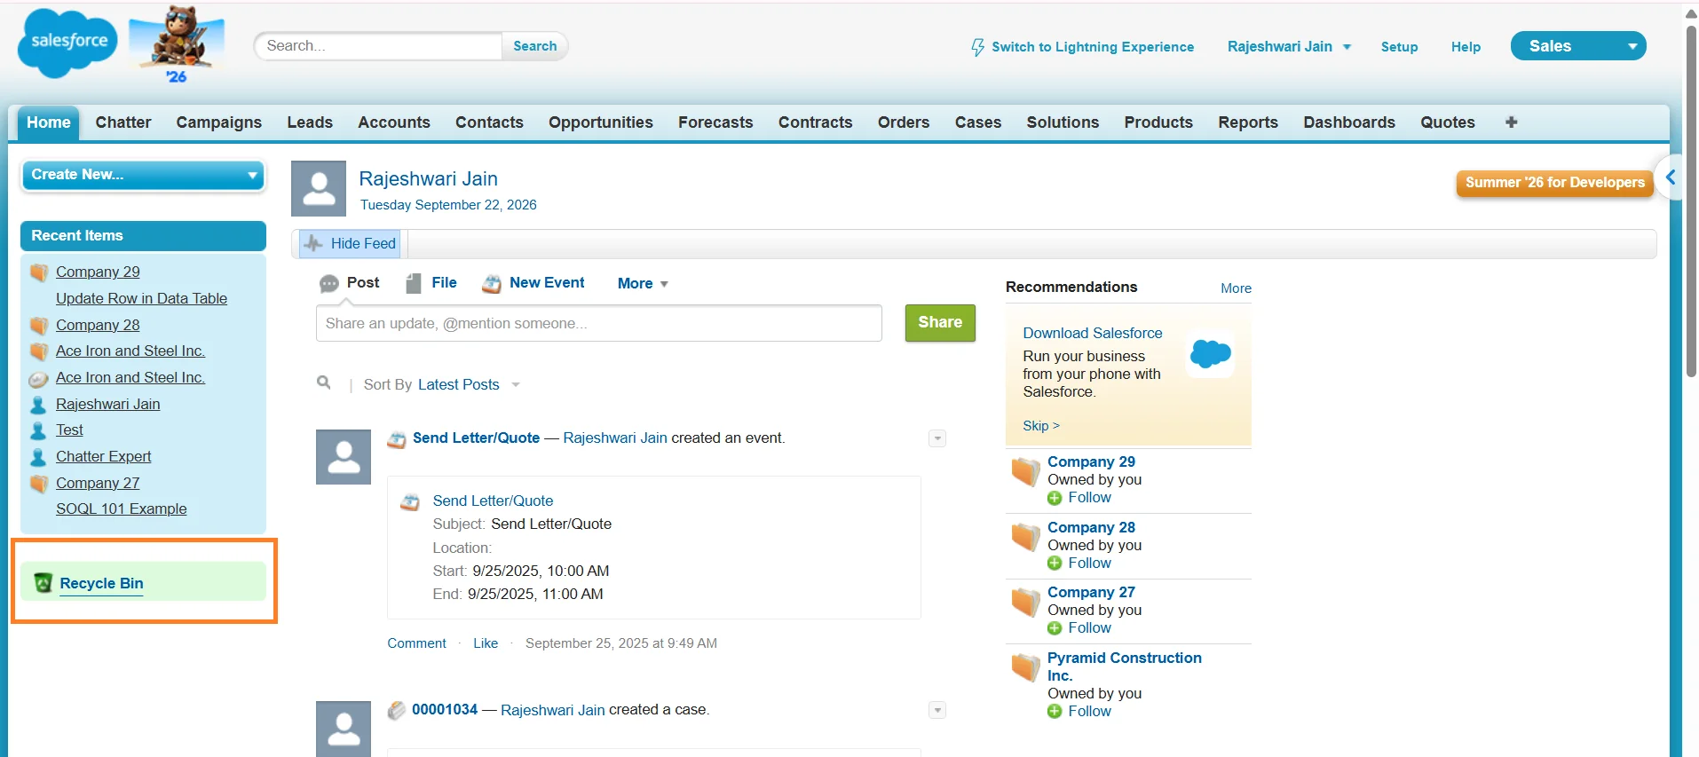Click the green Share button

pyautogui.click(x=940, y=323)
